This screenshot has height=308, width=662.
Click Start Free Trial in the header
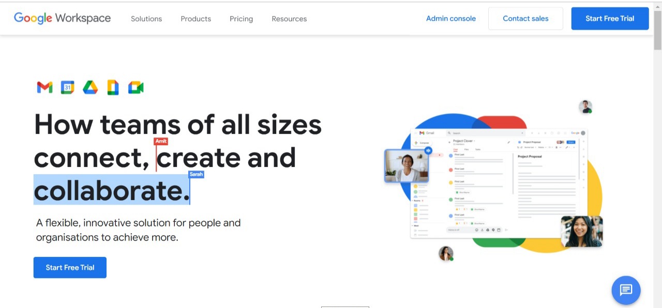(610, 19)
